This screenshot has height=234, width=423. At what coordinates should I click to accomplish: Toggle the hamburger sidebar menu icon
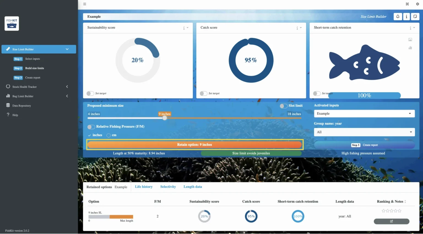(85, 4)
